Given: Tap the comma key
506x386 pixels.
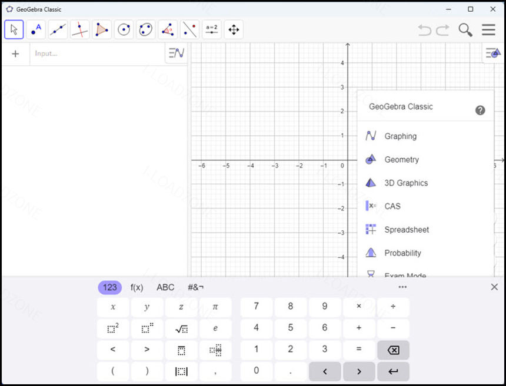Looking at the screenshot, I should coord(215,371).
